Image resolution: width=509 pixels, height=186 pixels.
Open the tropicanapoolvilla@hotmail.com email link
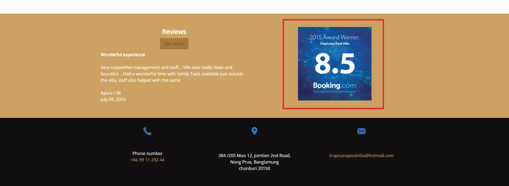click(361, 156)
